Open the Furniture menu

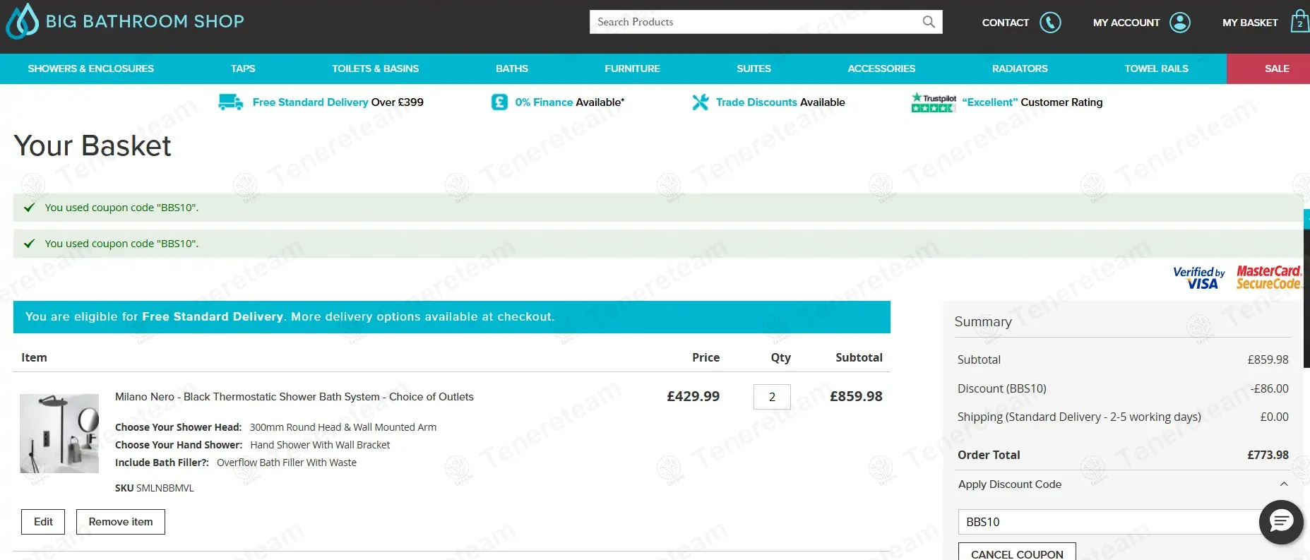point(632,68)
